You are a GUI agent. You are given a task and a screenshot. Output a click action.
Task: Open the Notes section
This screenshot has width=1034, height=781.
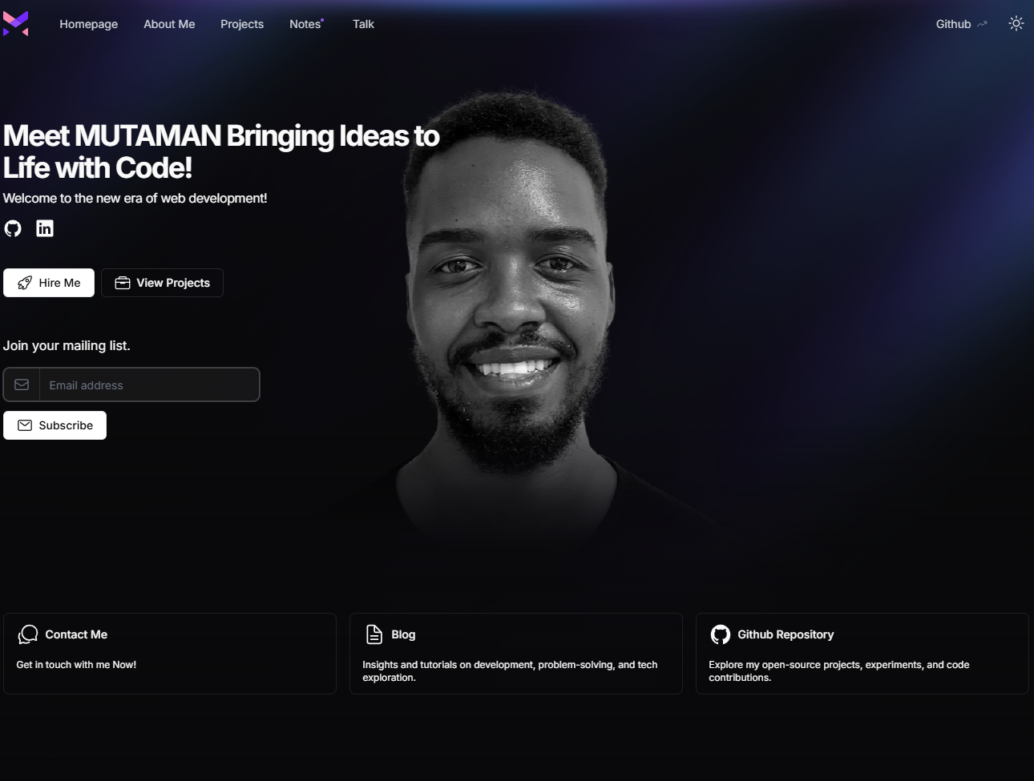305,24
